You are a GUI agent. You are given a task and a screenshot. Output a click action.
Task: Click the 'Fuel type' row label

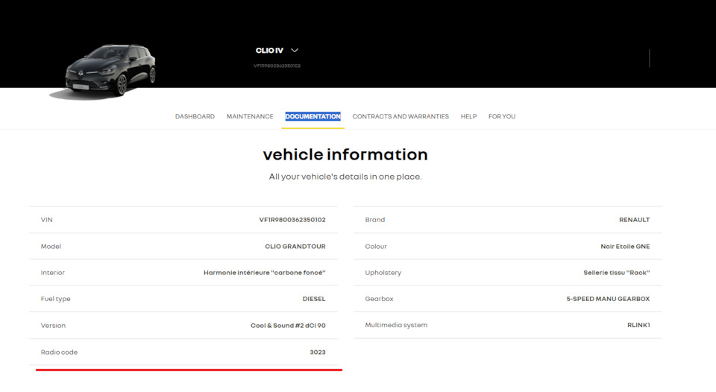[x=56, y=299]
